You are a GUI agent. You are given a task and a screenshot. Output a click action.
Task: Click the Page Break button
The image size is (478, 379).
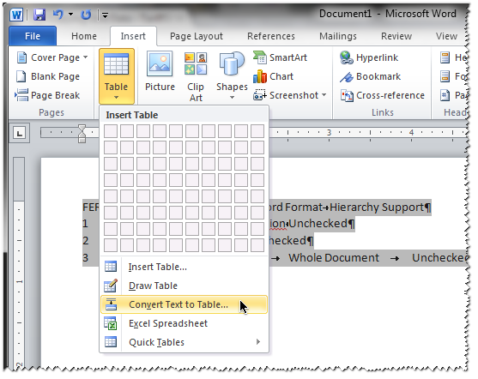click(48, 95)
